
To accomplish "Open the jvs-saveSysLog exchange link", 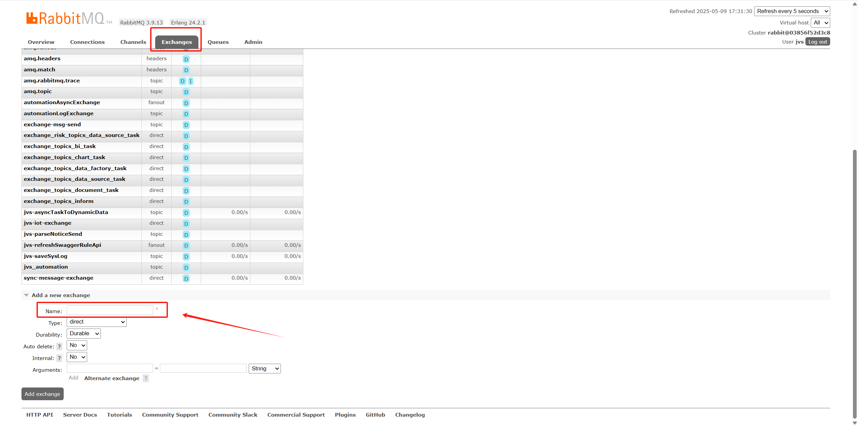I will point(46,256).
